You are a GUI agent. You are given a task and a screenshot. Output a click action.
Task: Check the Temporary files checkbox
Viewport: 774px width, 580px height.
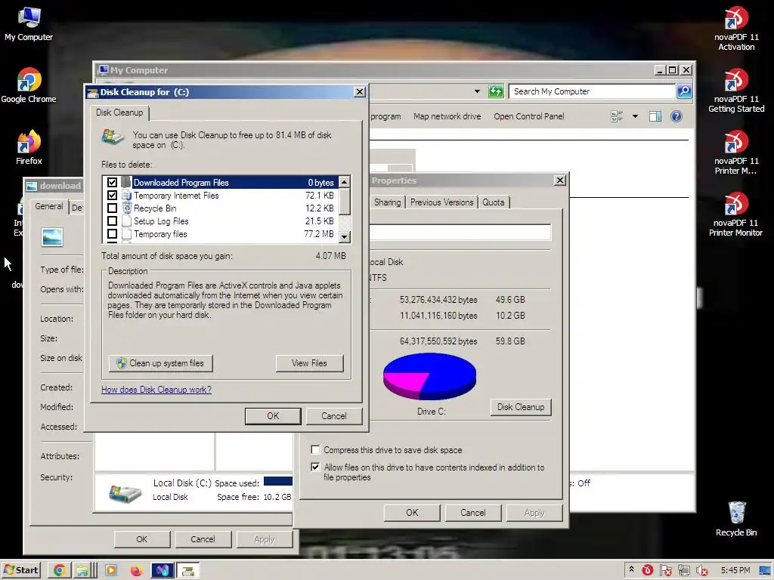pos(112,234)
